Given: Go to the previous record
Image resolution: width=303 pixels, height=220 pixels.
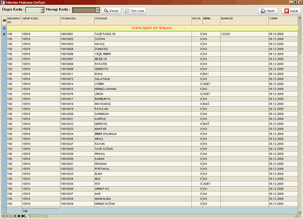Looking at the screenshot, I should (11, 216).
